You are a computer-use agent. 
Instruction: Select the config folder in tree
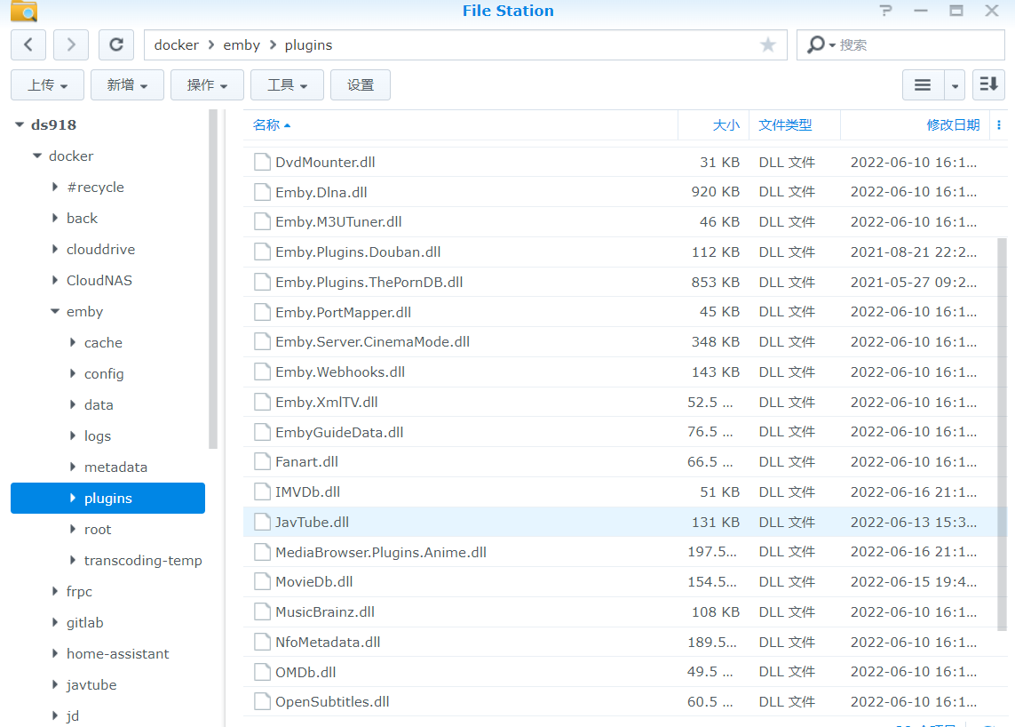pos(104,374)
